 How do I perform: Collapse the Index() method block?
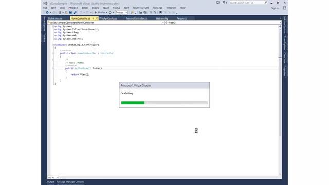pos(53,68)
